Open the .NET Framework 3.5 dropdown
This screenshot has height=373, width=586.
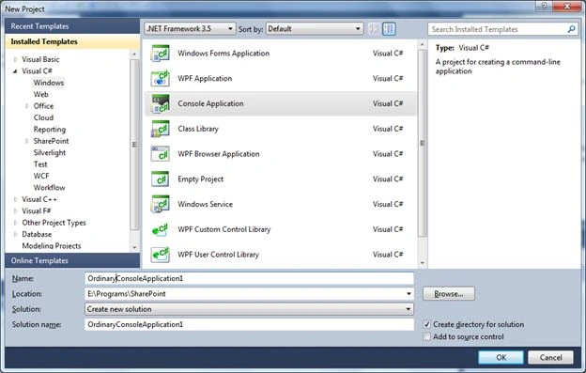191,29
